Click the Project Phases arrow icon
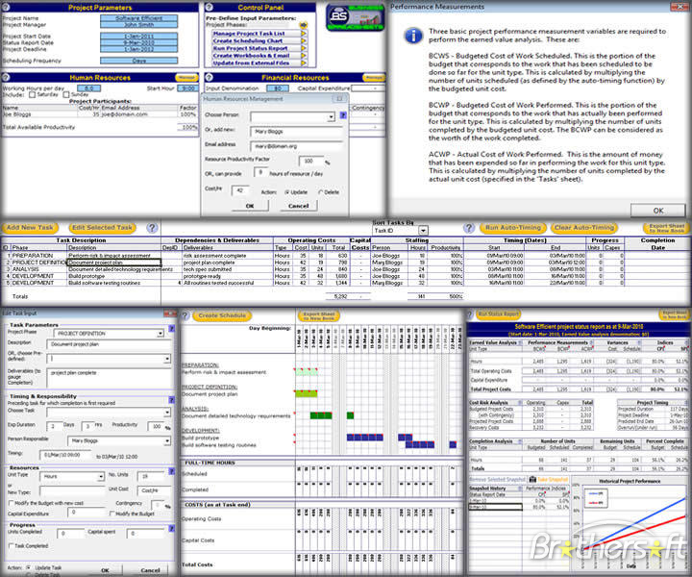Viewport: 692px width, 577px height. point(303,26)
